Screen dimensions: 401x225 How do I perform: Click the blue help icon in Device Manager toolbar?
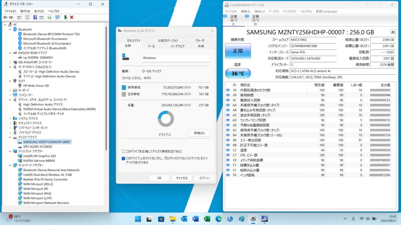pos(35,18)
